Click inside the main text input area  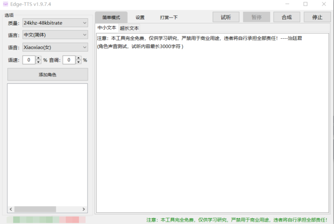pos(212,125)
